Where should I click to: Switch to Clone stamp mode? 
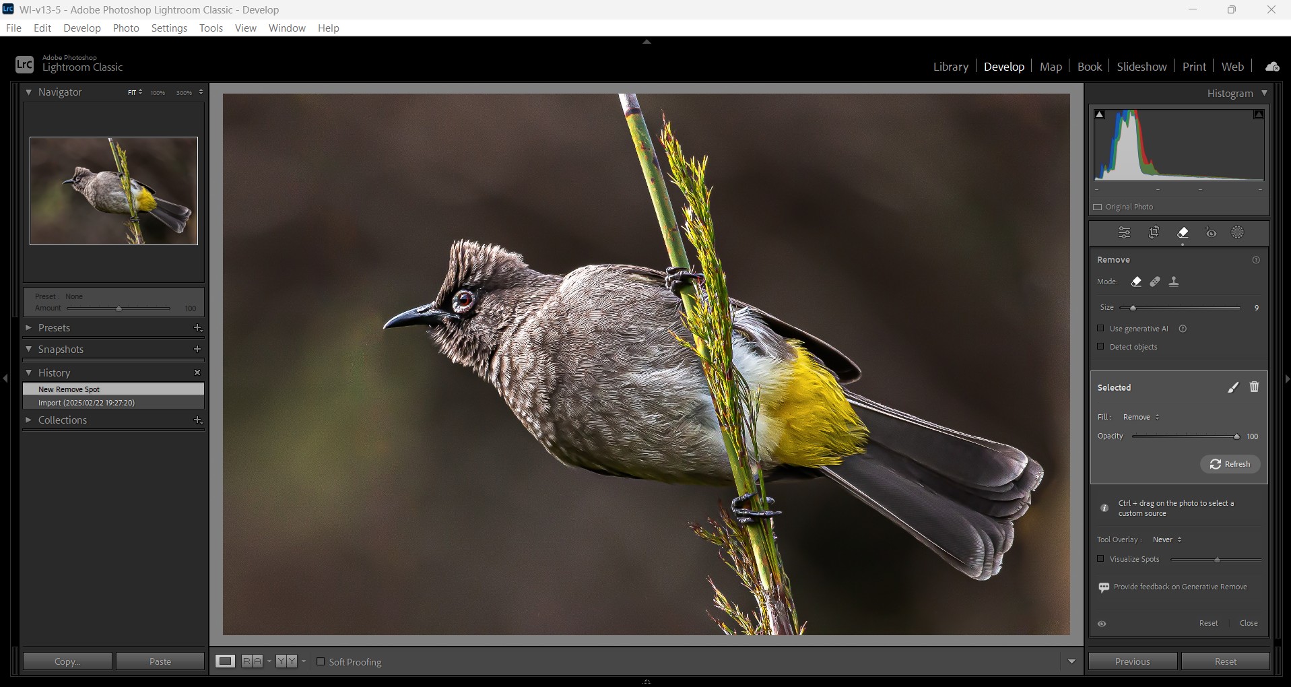[x=1174, y=282]
